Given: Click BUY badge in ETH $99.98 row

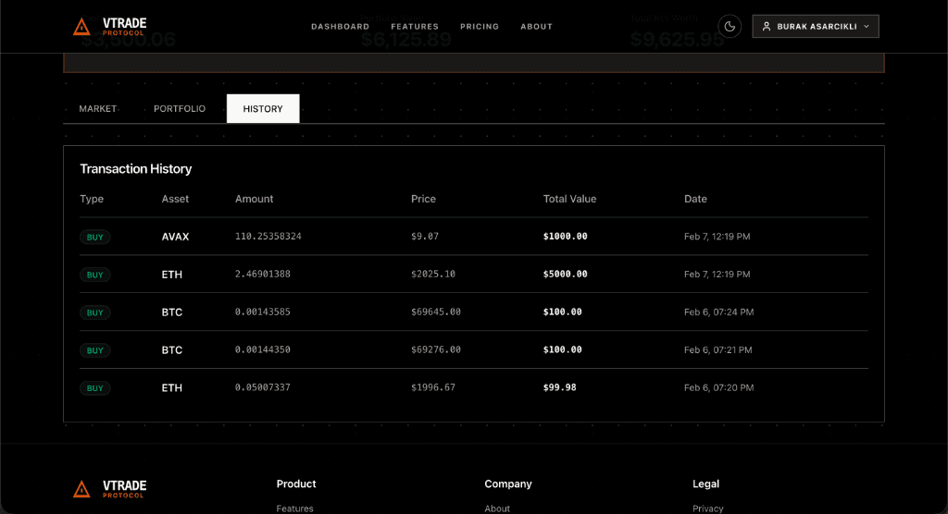Looking at the screenshot, I should click(95, 388).
